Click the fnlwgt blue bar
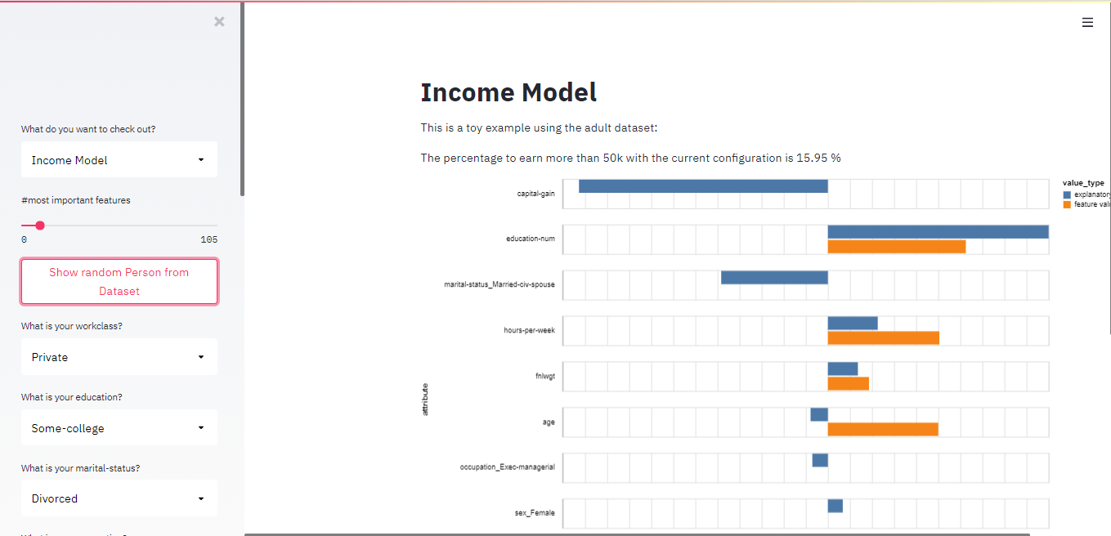This screenshot has height=536, width=1111. [843, 369]
